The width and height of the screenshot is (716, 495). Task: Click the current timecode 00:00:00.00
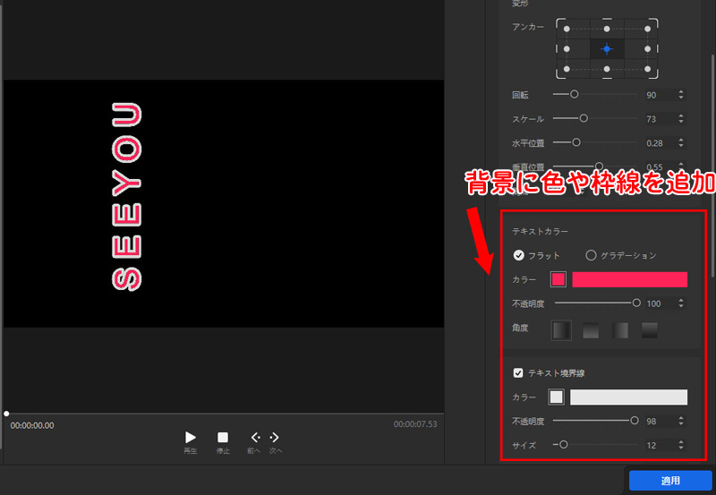(x=32, y=425)
